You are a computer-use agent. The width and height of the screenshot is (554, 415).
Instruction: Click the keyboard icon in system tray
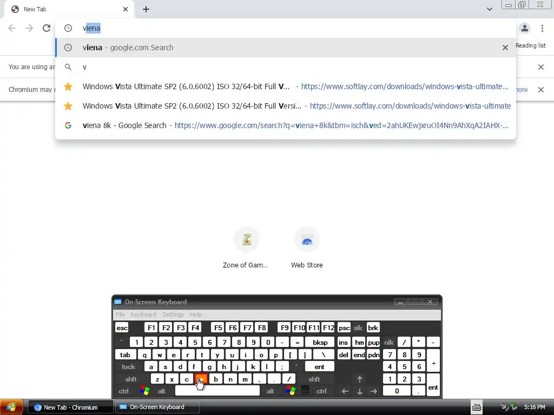tap(477, 407)
